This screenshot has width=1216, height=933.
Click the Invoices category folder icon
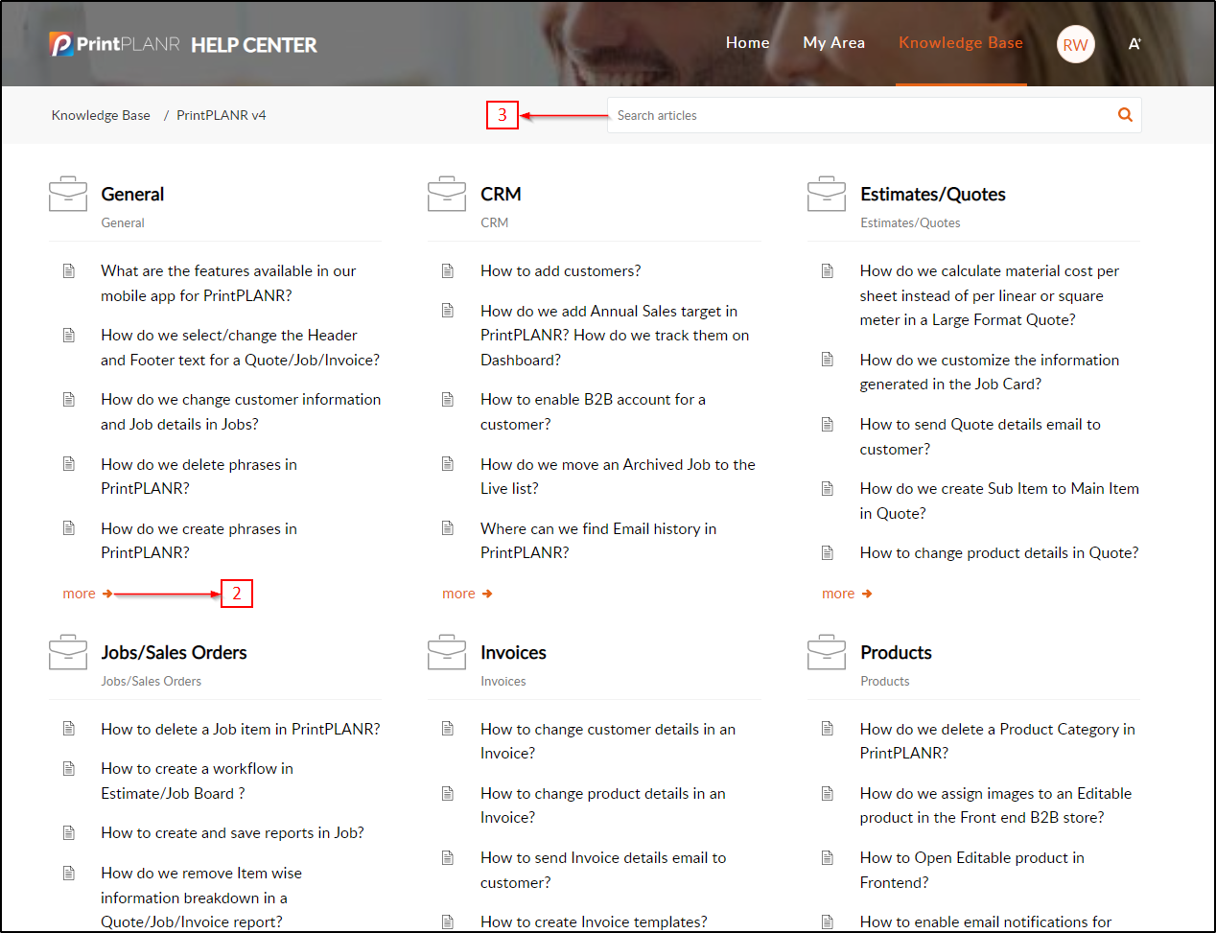click(447, 652)
